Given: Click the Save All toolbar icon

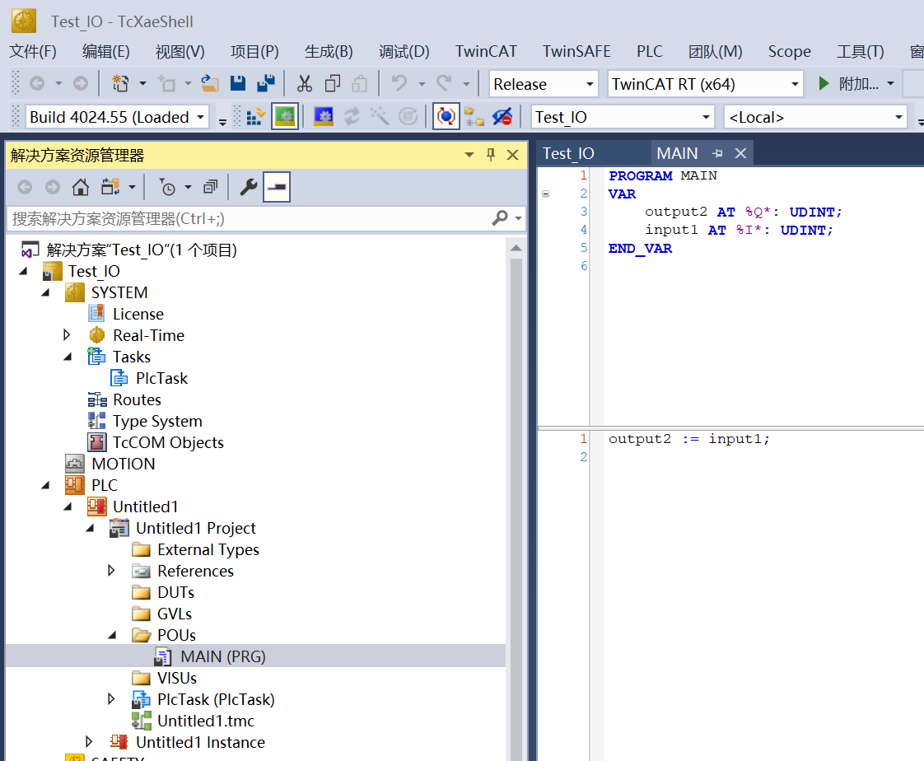Looking at the screenshot, I should tap(265, 84).
